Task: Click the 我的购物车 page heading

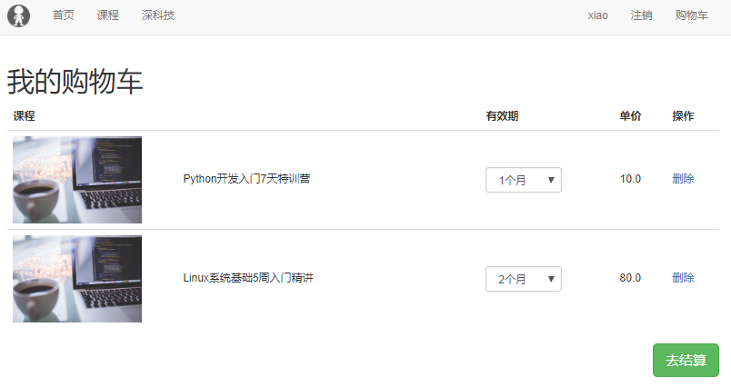Action: [75, 82]
